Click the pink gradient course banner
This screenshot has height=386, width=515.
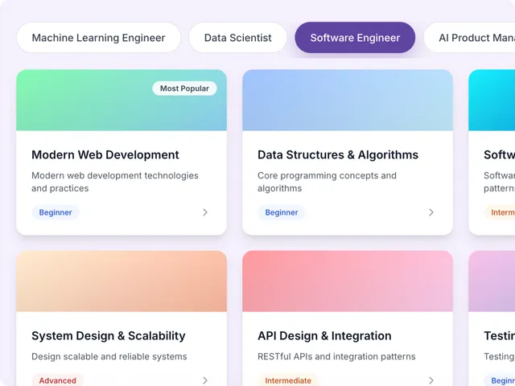(x=348, y=281)
